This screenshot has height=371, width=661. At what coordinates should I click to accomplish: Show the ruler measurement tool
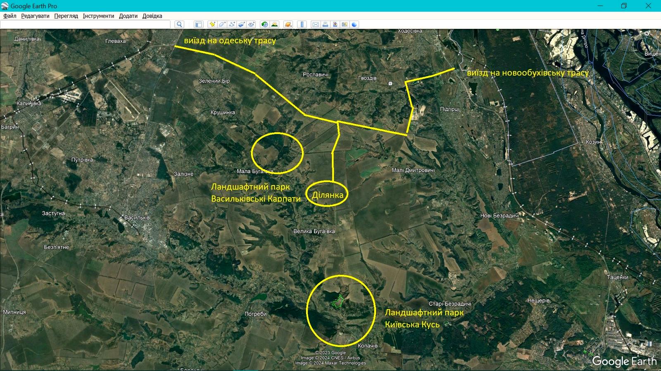click(302, 24)
